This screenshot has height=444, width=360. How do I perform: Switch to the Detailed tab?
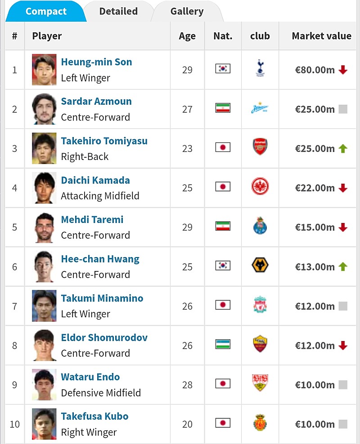[118, 11]
